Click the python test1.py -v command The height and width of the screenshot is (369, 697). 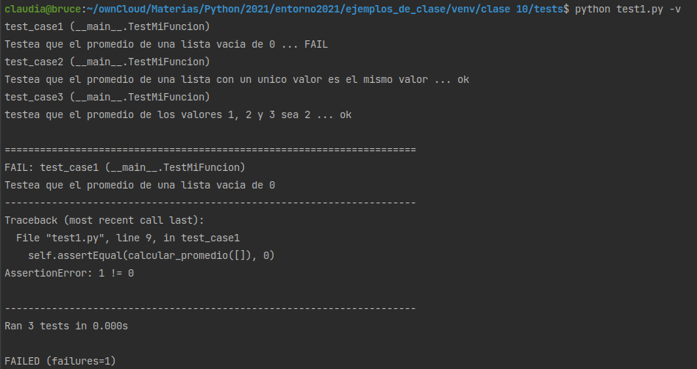pos(628,9)
